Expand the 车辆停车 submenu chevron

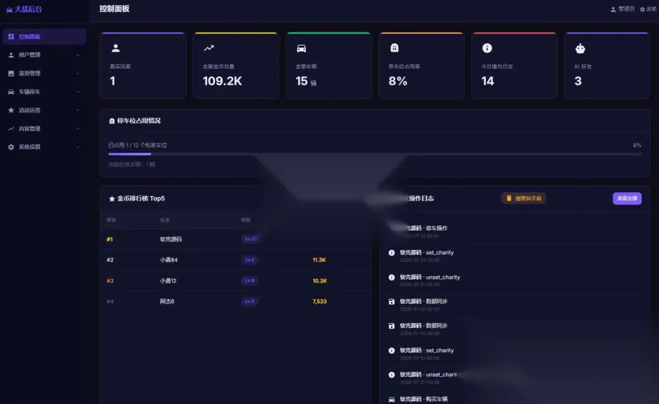pos(78,92)
